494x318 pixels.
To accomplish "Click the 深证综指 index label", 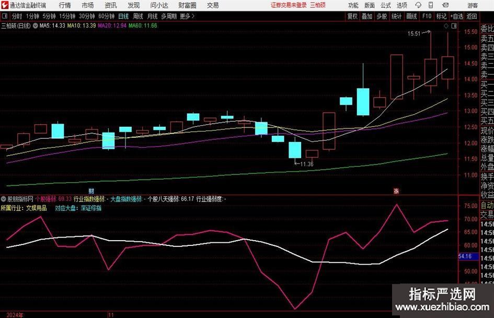I will pyautogui.click(x=91, y=208).
